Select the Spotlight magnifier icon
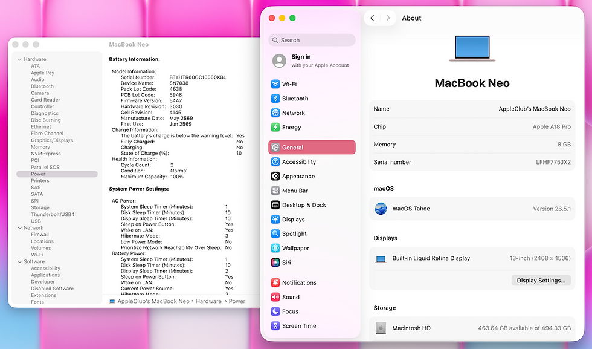This screenshot has height=349, width=592. tap(275, 233)
